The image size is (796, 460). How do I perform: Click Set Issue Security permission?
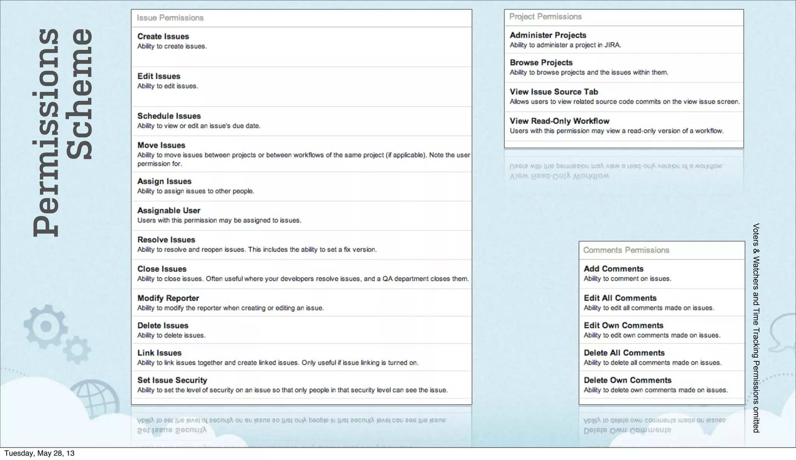coord(172,380)
